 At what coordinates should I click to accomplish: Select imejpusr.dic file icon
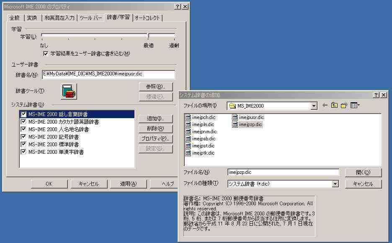click(235, 117)
